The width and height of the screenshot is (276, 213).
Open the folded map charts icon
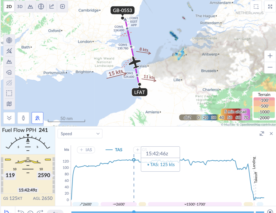point(9,104)
